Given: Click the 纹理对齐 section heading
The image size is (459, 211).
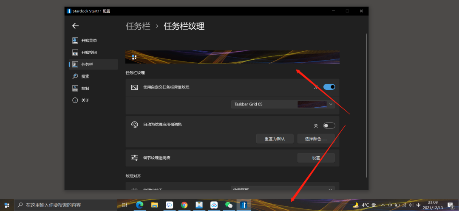Looking at the screenshot, I should [x=133, y=176].
